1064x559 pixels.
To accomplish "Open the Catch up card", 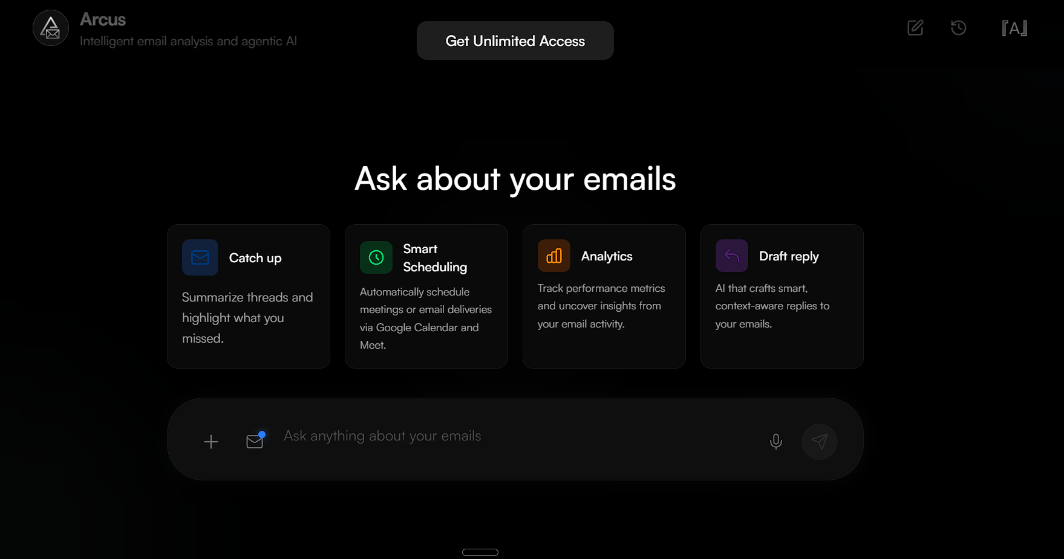I will [248, 296].
